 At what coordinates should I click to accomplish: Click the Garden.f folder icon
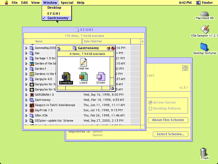[32, 69]
